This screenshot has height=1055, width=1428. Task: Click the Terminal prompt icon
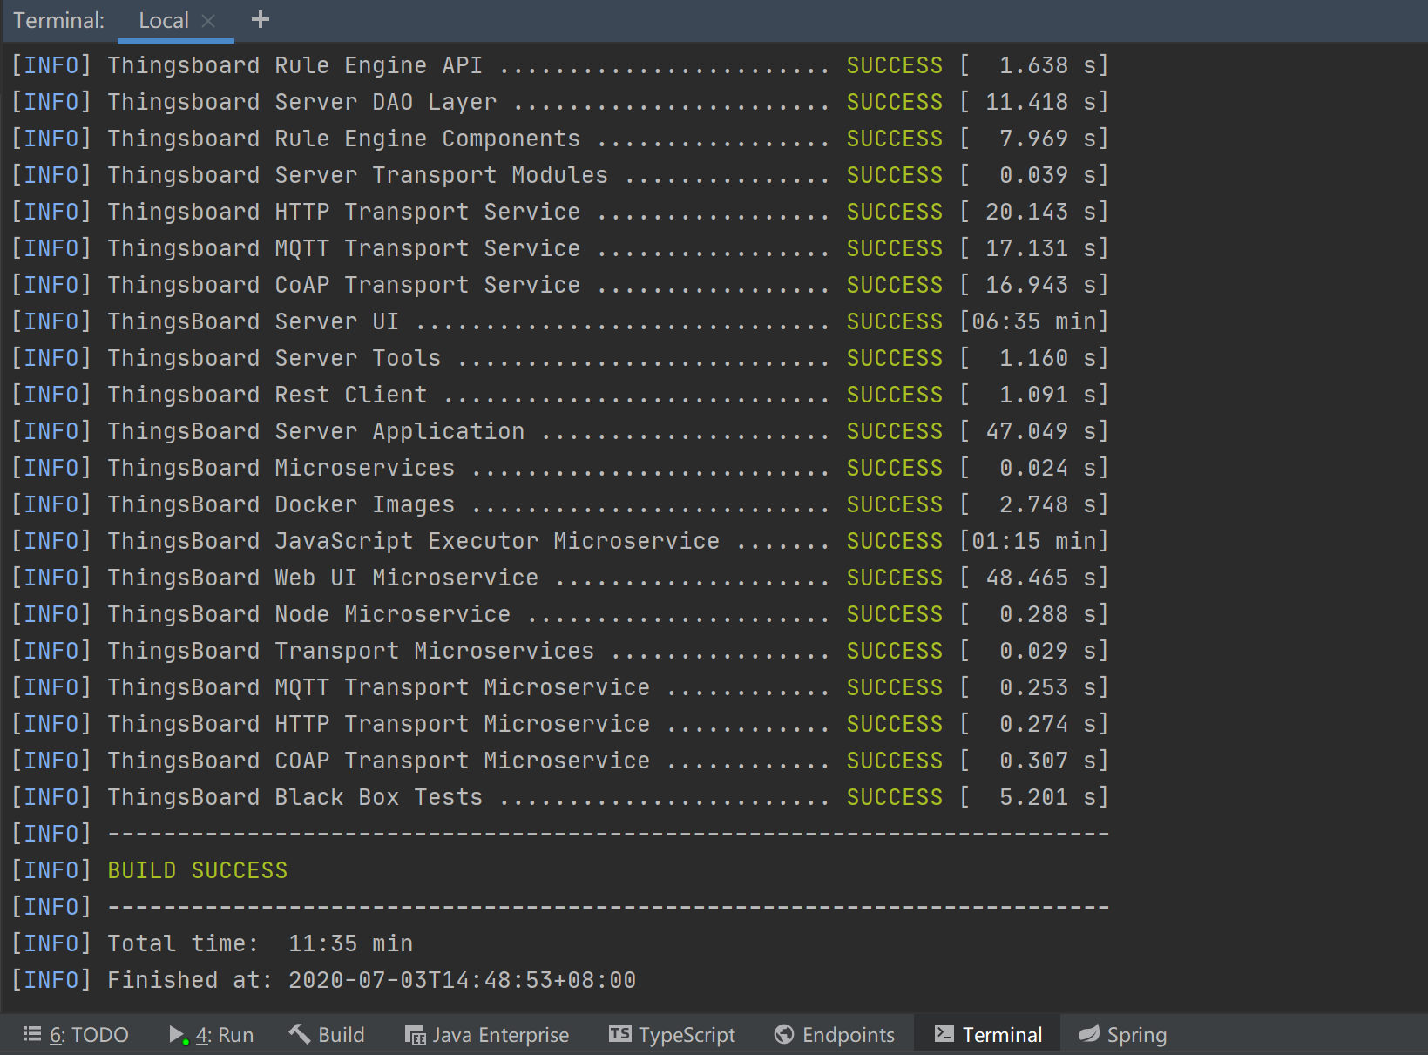point(944,1033)
